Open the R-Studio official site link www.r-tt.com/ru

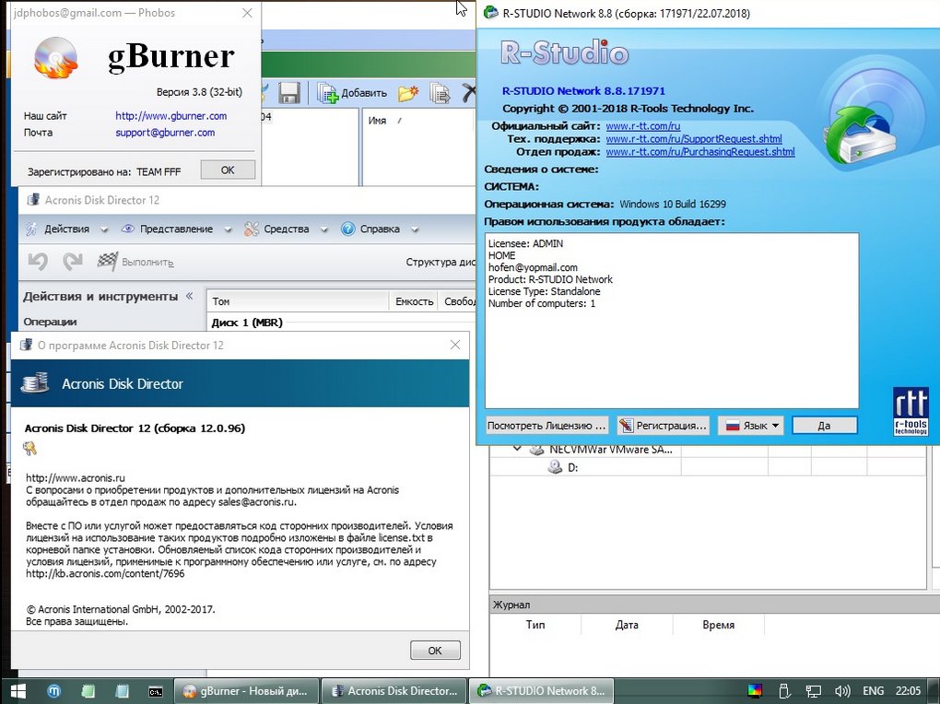coord(643,126)
